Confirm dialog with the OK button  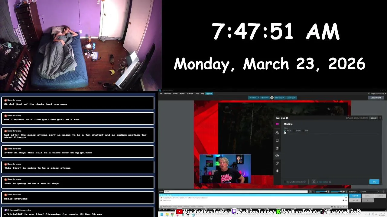coord(374,182)
